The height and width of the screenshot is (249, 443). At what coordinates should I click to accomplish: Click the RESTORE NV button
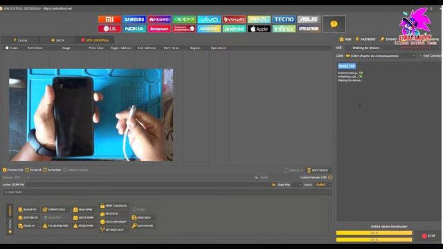pos(28,218)
